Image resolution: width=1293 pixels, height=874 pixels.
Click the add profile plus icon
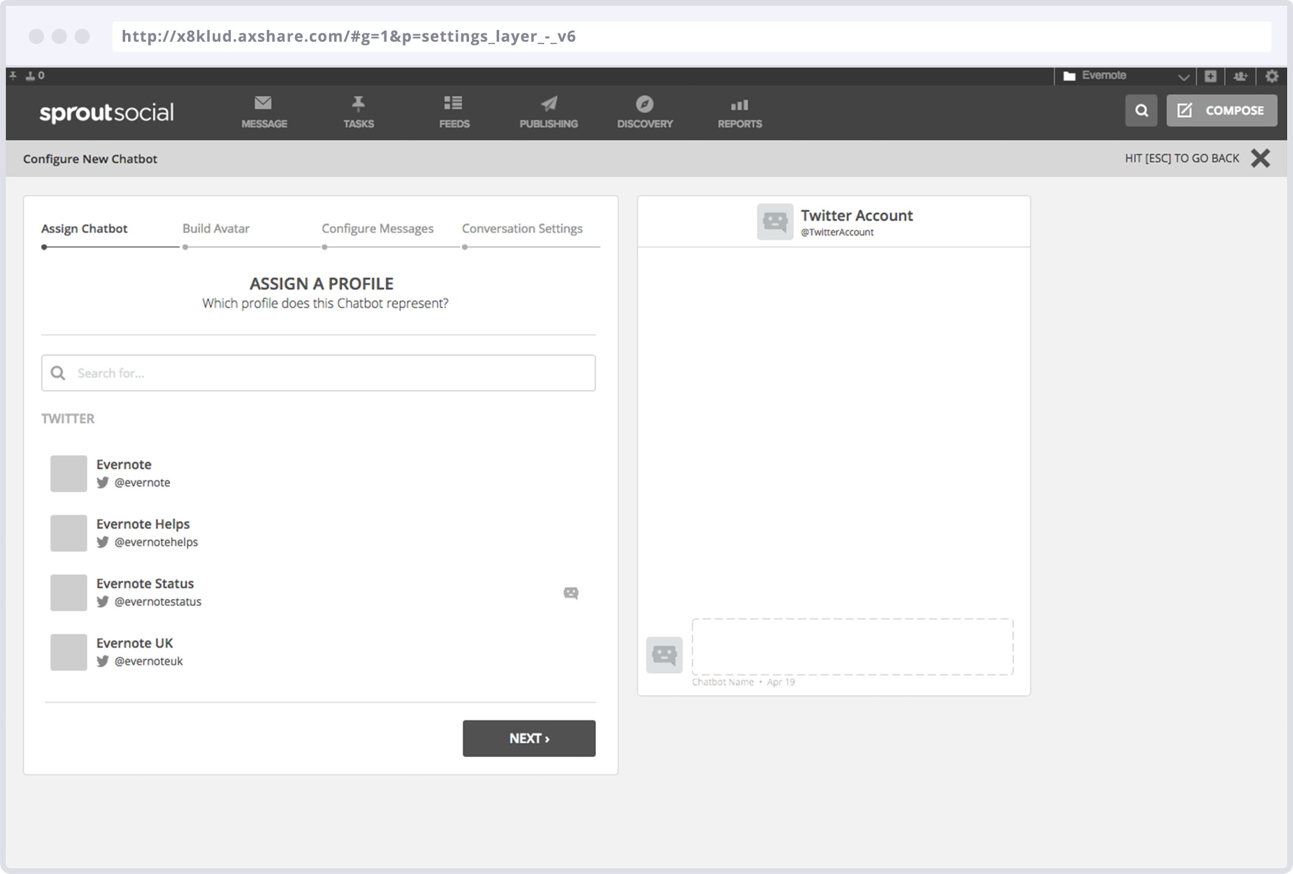pyautogui.click(x=1210, y=76)
